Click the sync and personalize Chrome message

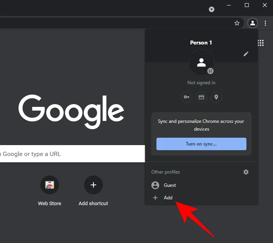pos(201,125)
